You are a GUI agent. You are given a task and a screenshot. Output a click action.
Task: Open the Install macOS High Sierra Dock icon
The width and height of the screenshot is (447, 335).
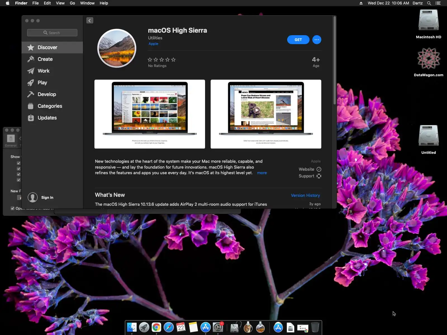pos(260,327)
